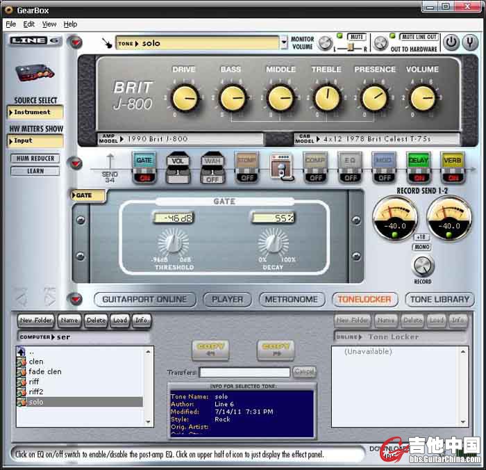Switch to GuitarPort Online tab
The height and width of the screenshot is (470, 486).
point(144,300)
